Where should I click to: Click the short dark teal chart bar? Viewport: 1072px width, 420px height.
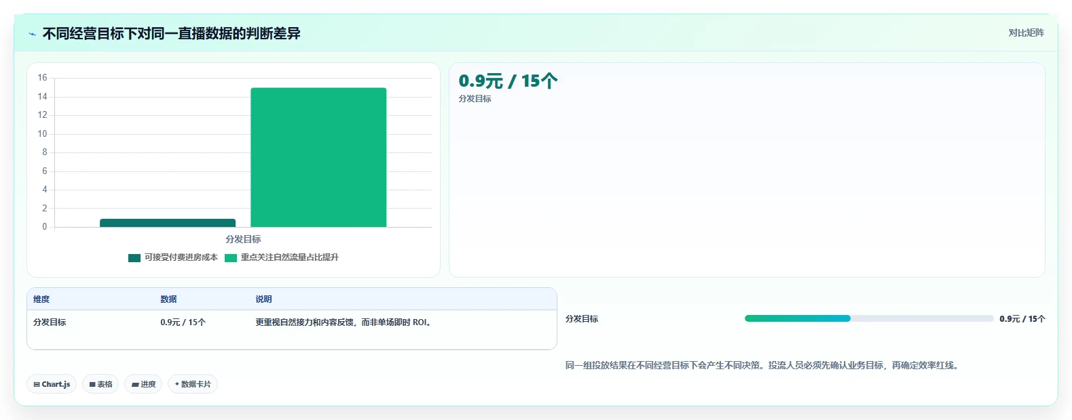pyautogui.click(x=168, y=223)
